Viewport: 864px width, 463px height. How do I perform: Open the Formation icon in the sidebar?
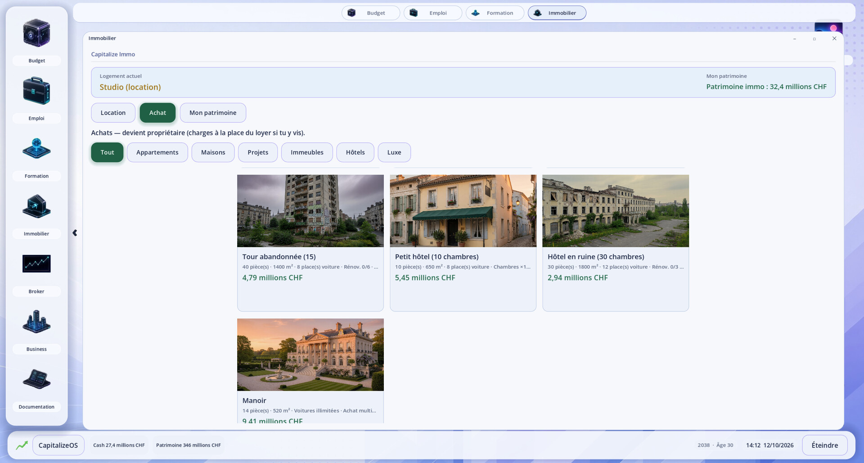coord(36,149)
